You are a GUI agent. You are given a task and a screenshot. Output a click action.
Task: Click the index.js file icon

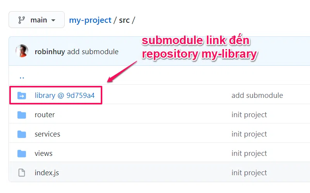[x=22, y=173]
